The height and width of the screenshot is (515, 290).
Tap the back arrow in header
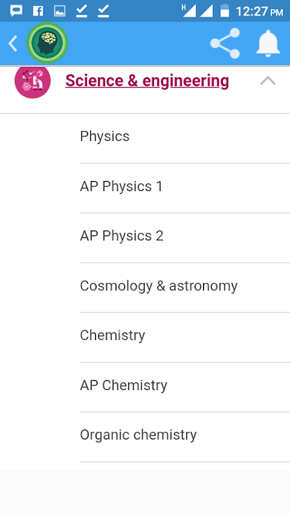[x=13, y=44]
